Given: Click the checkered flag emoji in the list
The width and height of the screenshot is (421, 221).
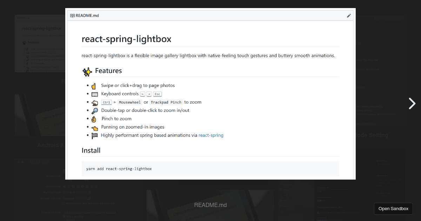Looking at the screenshot, I should click(x=95, y=135).
